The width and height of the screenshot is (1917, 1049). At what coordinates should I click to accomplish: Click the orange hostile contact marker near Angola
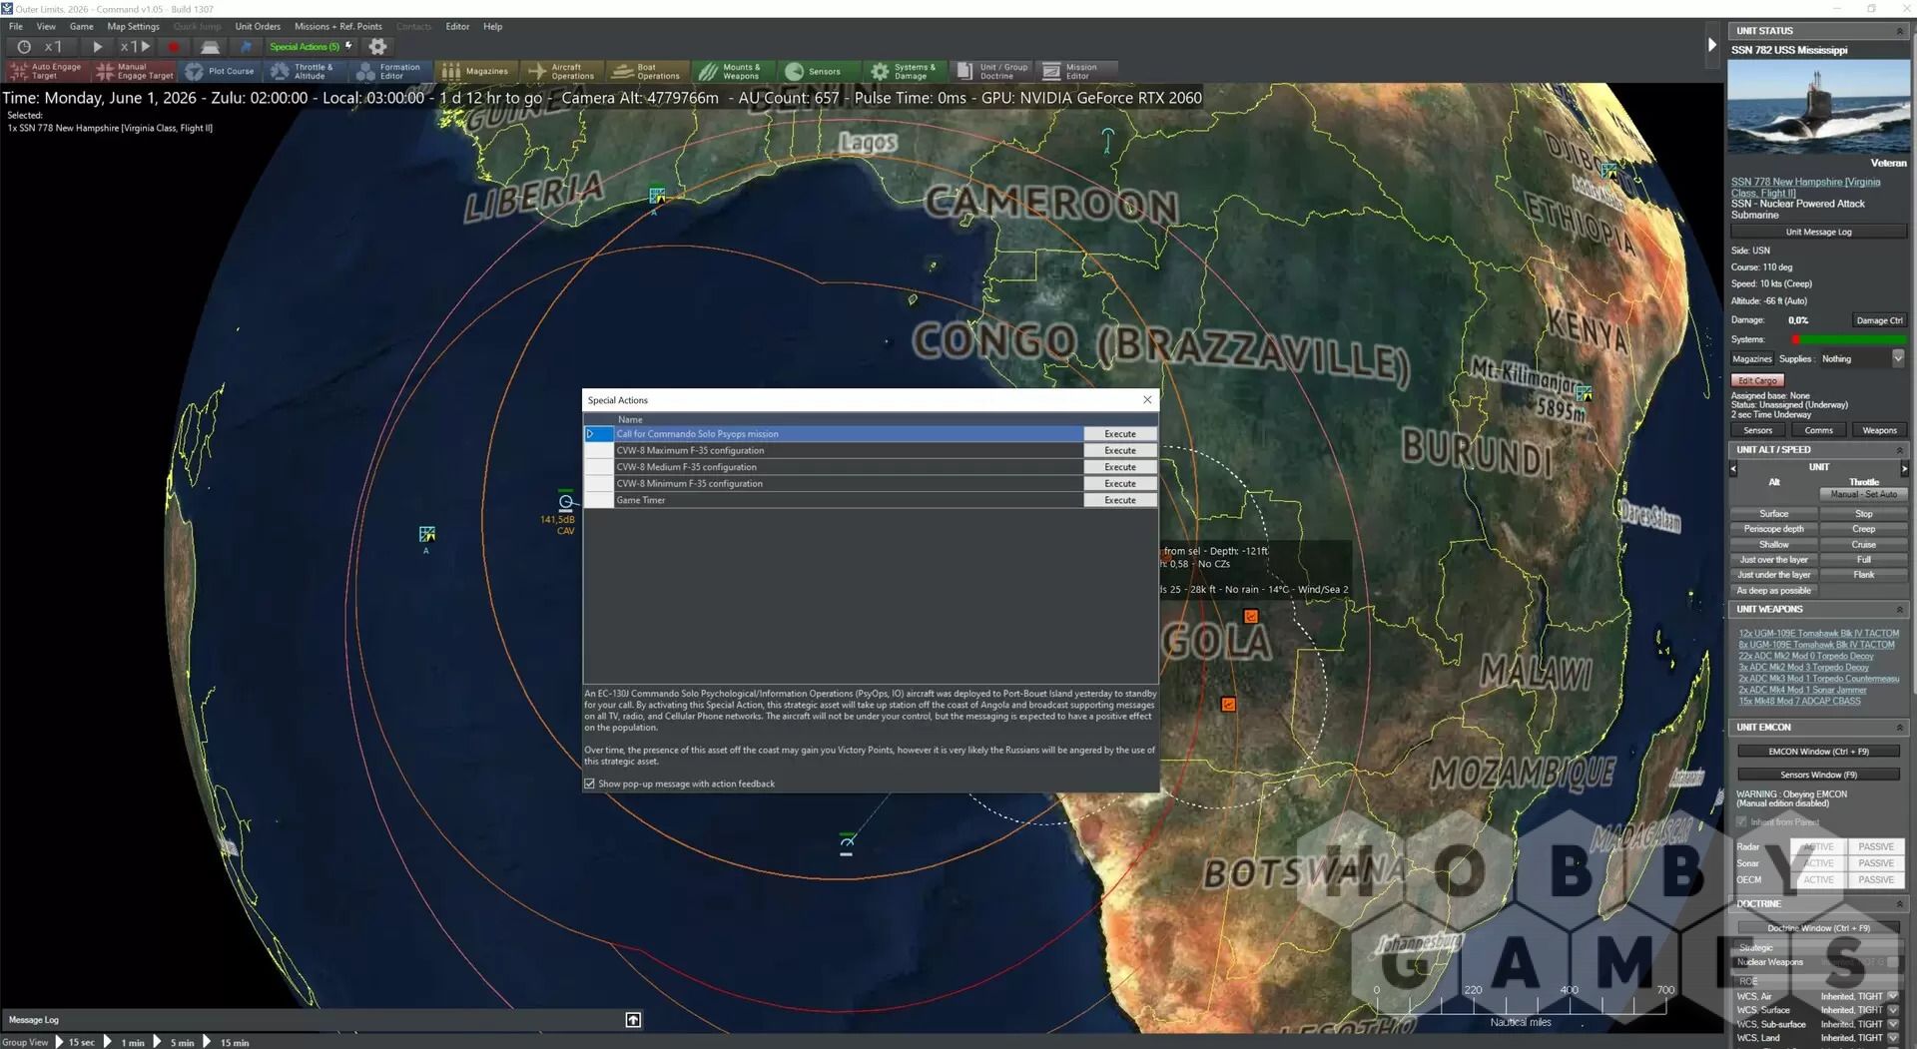pyautogui.click(x=1250, y=616)
